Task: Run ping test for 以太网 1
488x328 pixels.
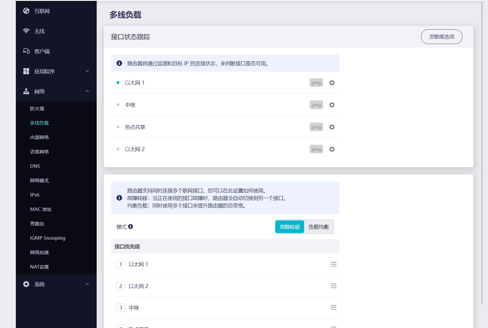Action: pyautogui.click(x=316, y=83)
